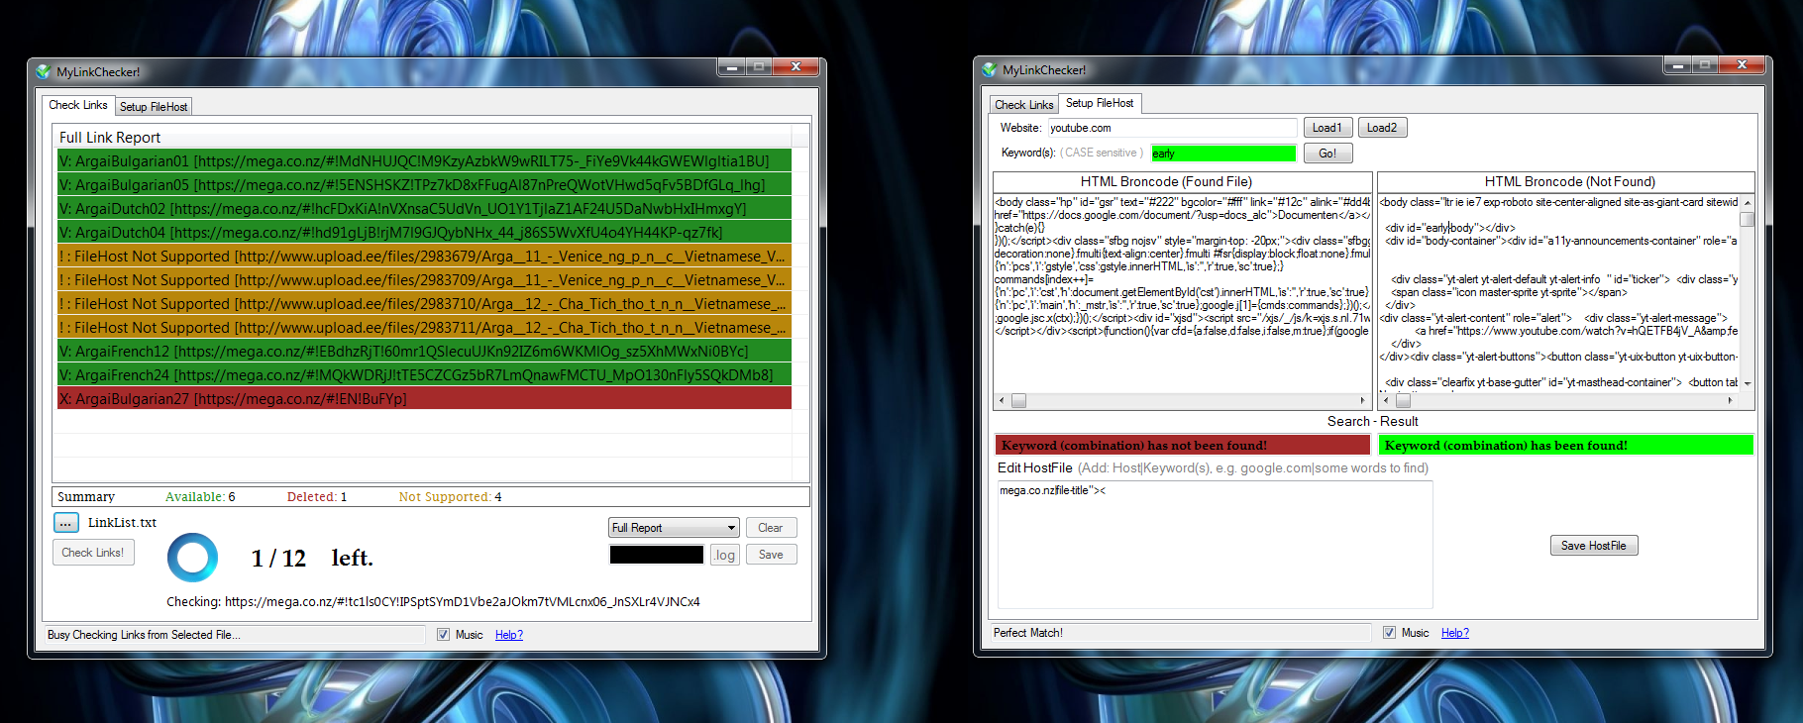Screen dimensions: 1803x723
Task: Click the .log extension label
Action: click(x=725, y=555)
